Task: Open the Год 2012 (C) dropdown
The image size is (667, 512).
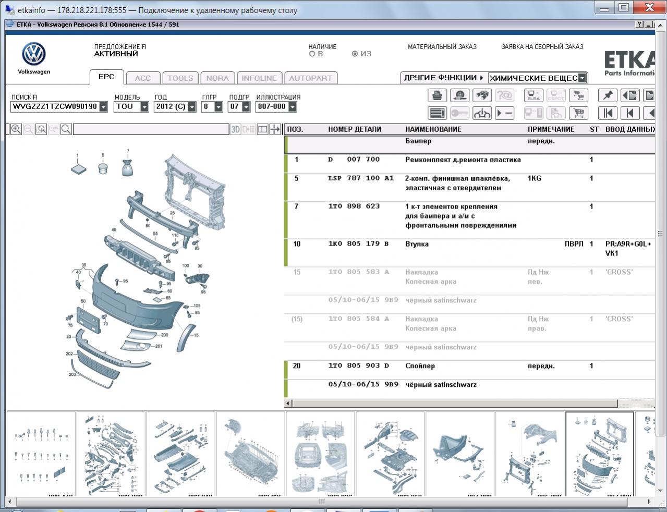Action: click(x=192, y=107)
